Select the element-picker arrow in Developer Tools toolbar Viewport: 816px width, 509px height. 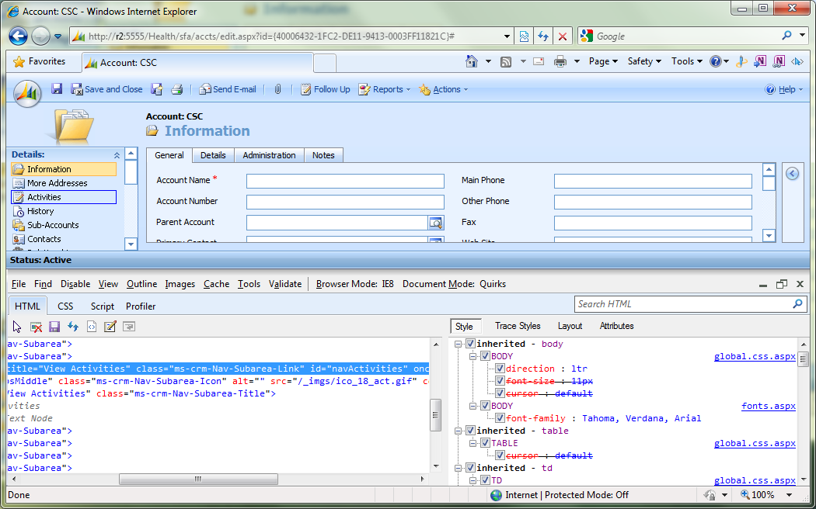pyautogui.click(x=16, y=327)
